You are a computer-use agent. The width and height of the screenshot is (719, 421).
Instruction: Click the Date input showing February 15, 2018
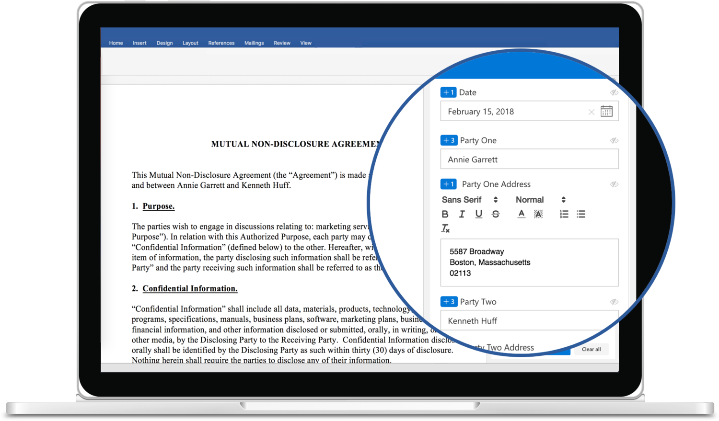click(x=529, y=112)
